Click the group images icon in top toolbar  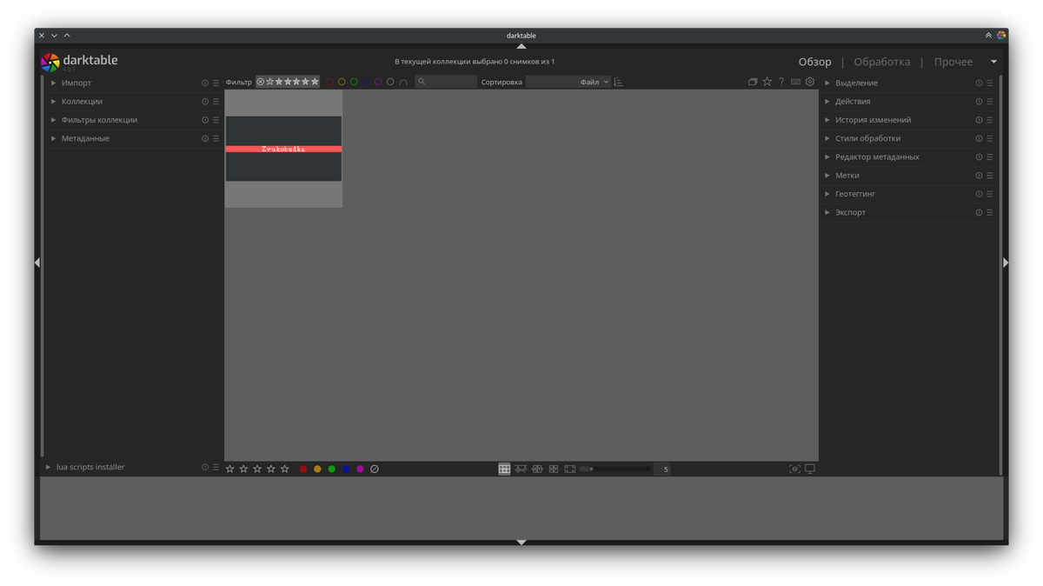753,82
